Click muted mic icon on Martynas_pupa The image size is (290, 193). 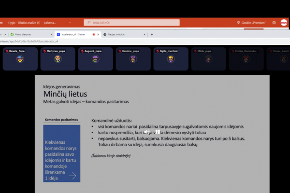(x=44, y=51)
